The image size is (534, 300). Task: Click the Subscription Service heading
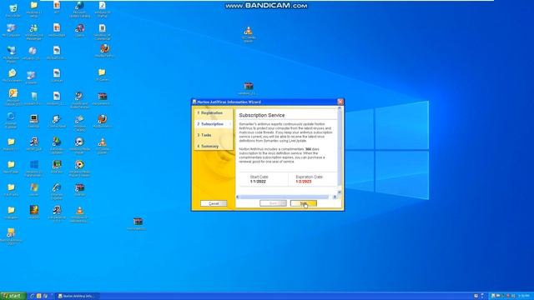point(262,115)
